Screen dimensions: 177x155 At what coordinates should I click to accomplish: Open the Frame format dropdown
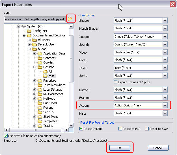pyautogui.click(x=165, y=98)
